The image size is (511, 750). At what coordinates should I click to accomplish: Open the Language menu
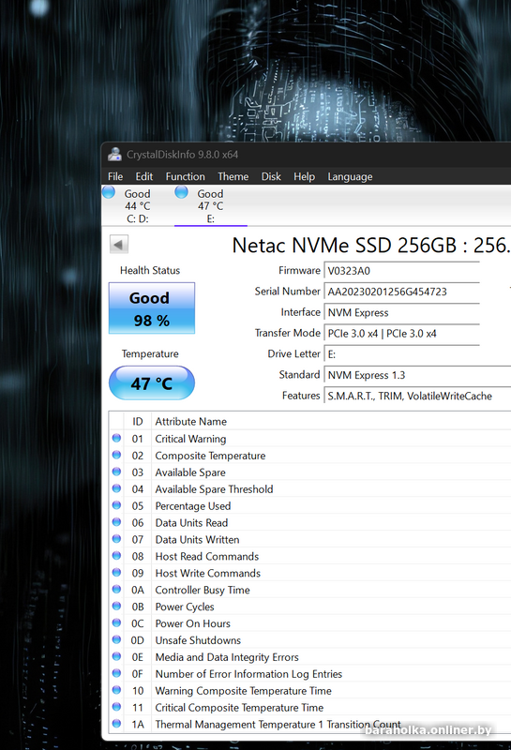(350, 176)
